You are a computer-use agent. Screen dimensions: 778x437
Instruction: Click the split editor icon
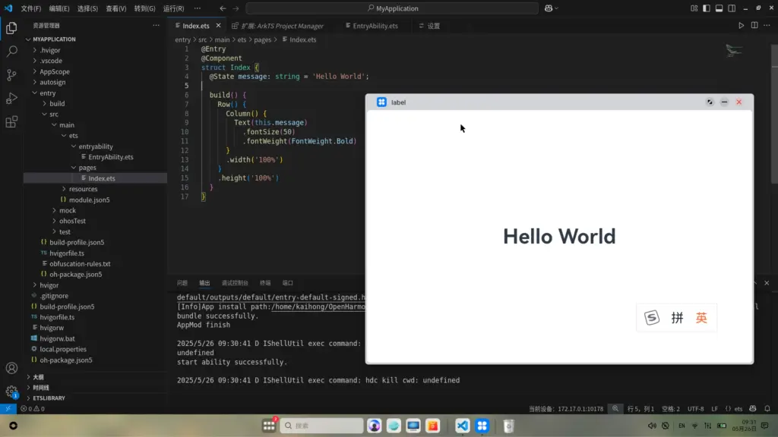tap(754, 25)
